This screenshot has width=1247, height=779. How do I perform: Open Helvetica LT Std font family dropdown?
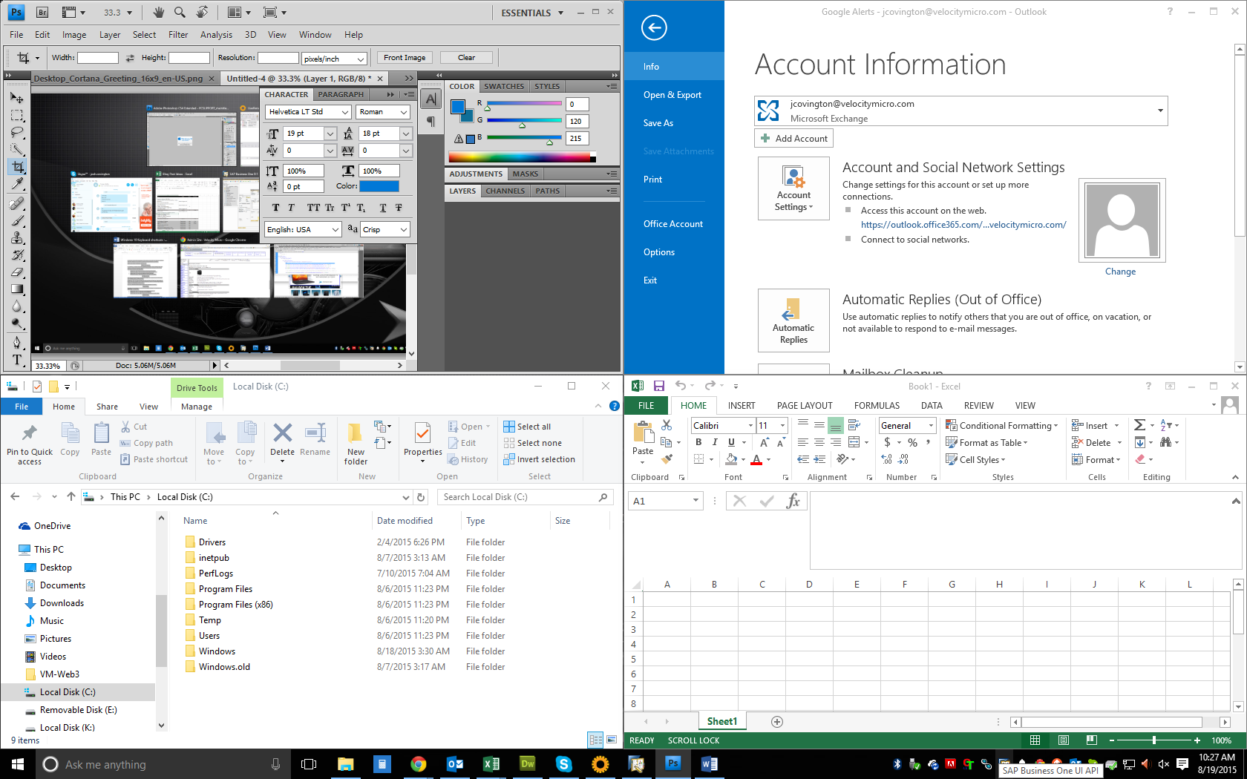point(345,112)
